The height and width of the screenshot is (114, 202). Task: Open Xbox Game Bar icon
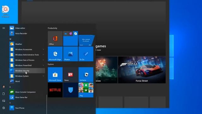pyautogui.click(x=12, y=97)
